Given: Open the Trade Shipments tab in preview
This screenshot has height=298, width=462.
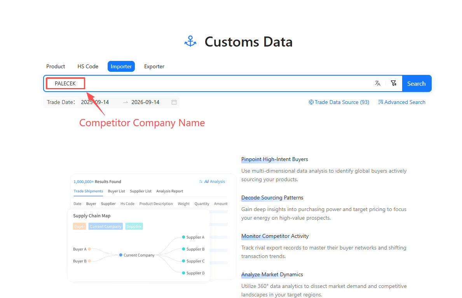Looking at the screenshot, I should 88,191.
